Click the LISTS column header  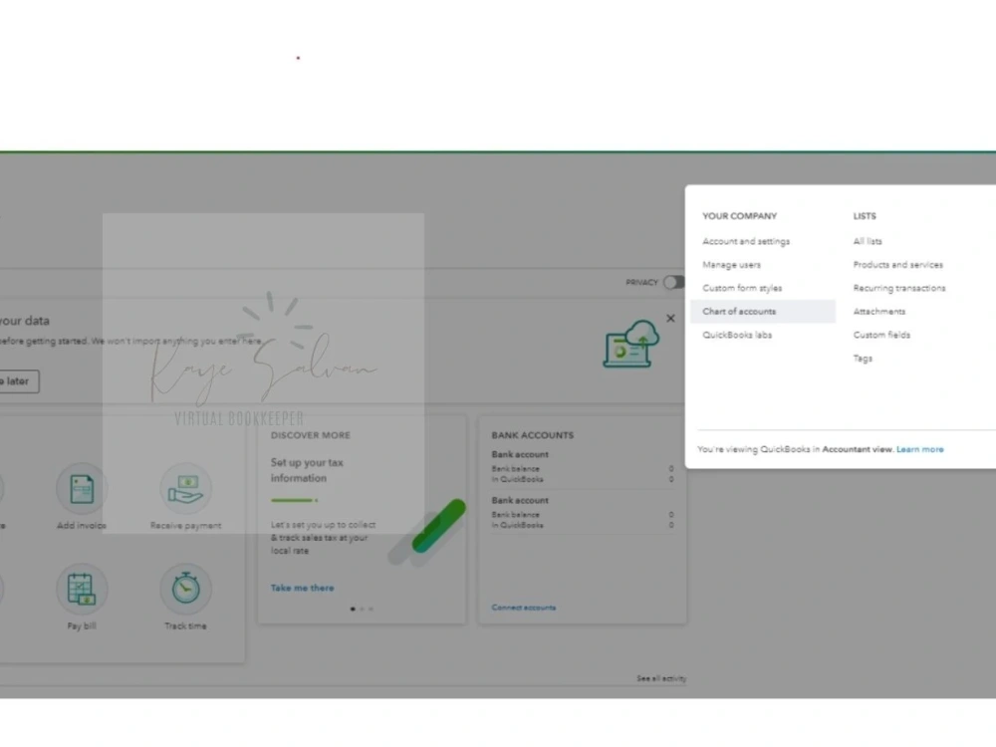point(865,216)
